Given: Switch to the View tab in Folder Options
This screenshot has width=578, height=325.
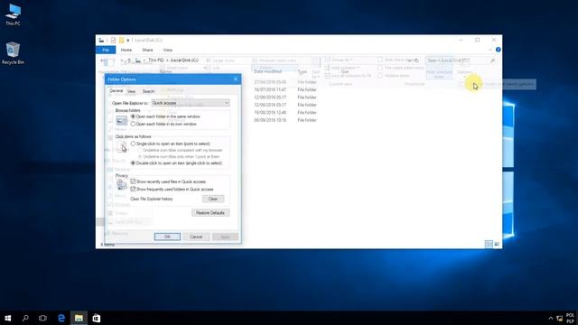Looking at the screenshot, I should pos(132,91).
